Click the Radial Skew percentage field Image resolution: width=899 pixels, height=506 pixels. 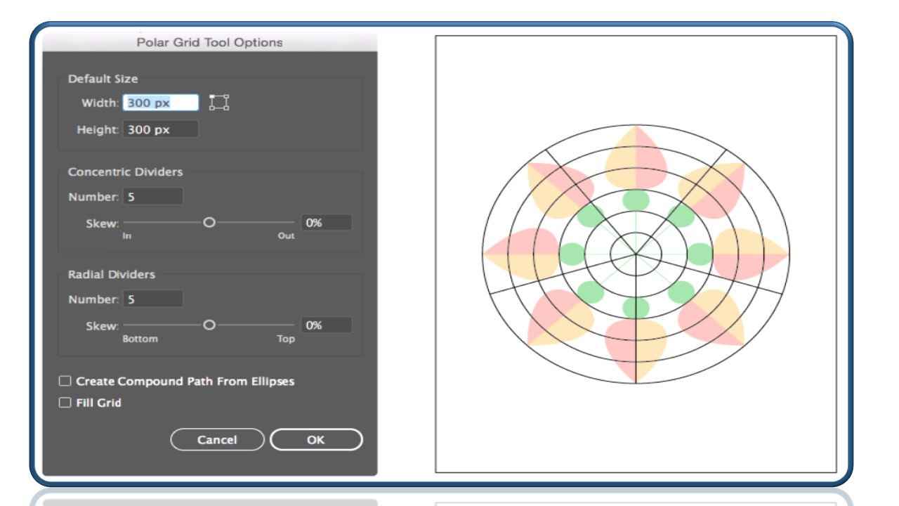327,325
